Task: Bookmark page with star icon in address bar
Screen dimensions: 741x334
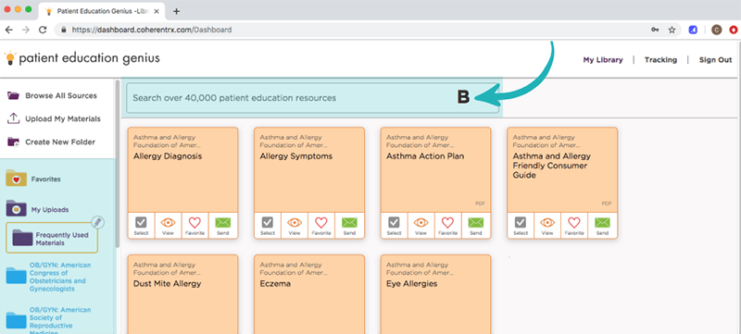Action: pyautogui.click(x=672, y=30)
